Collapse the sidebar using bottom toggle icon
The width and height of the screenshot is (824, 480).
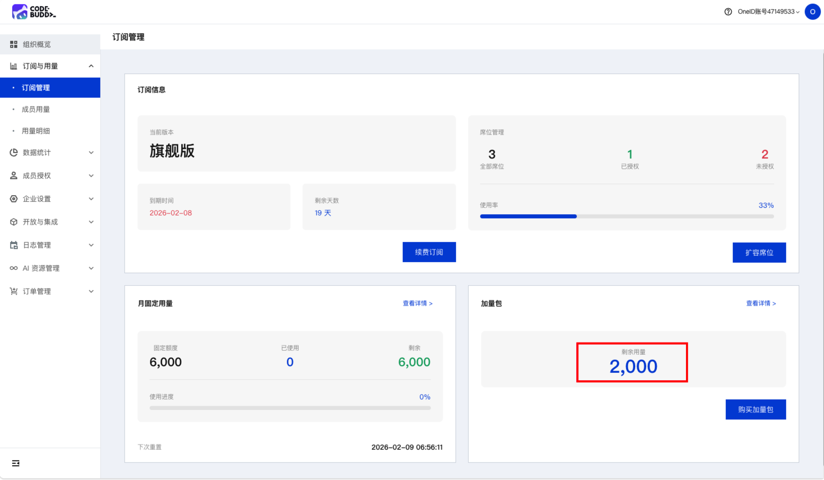coord(16,463)
